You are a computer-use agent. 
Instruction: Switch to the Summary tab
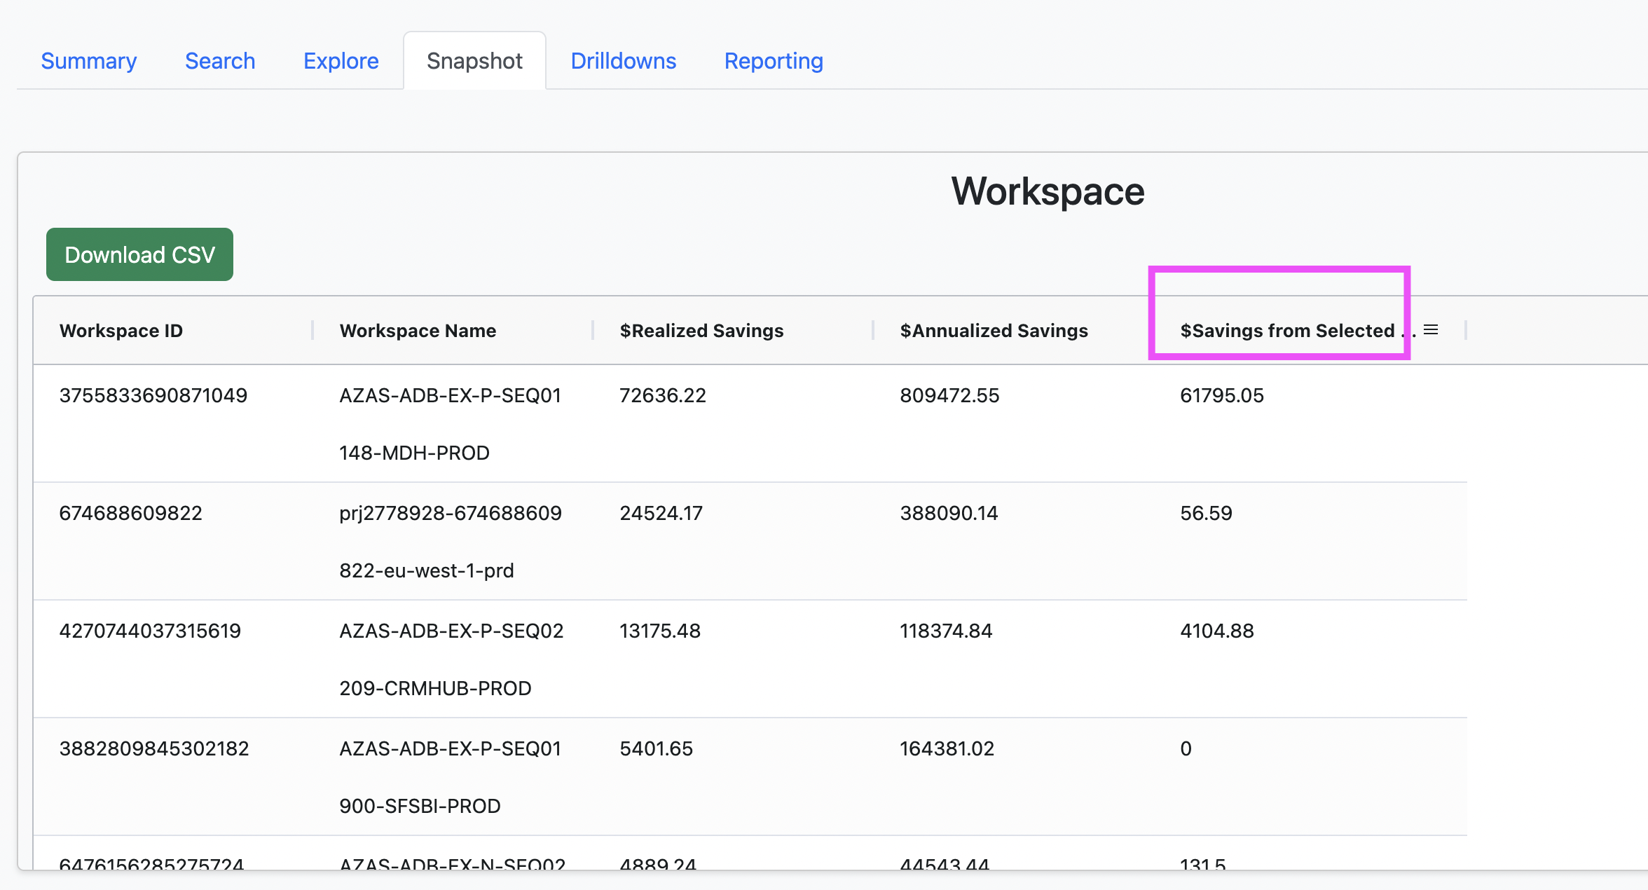89,61
